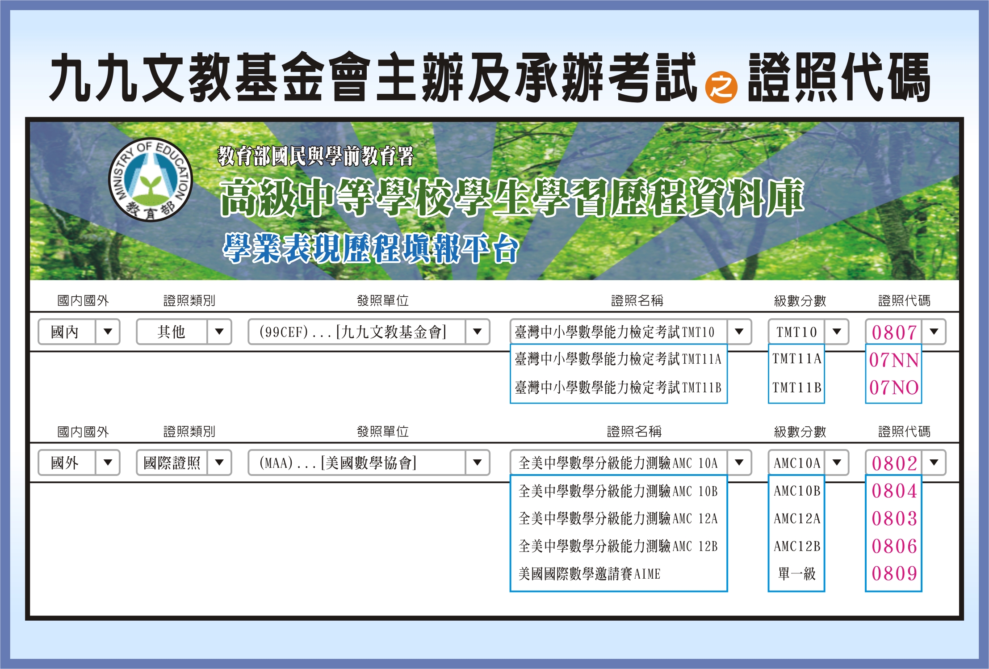The image size is (989, 669).
Task: Open the 0807 certificate code dropdown
Action: coord(905,332)
